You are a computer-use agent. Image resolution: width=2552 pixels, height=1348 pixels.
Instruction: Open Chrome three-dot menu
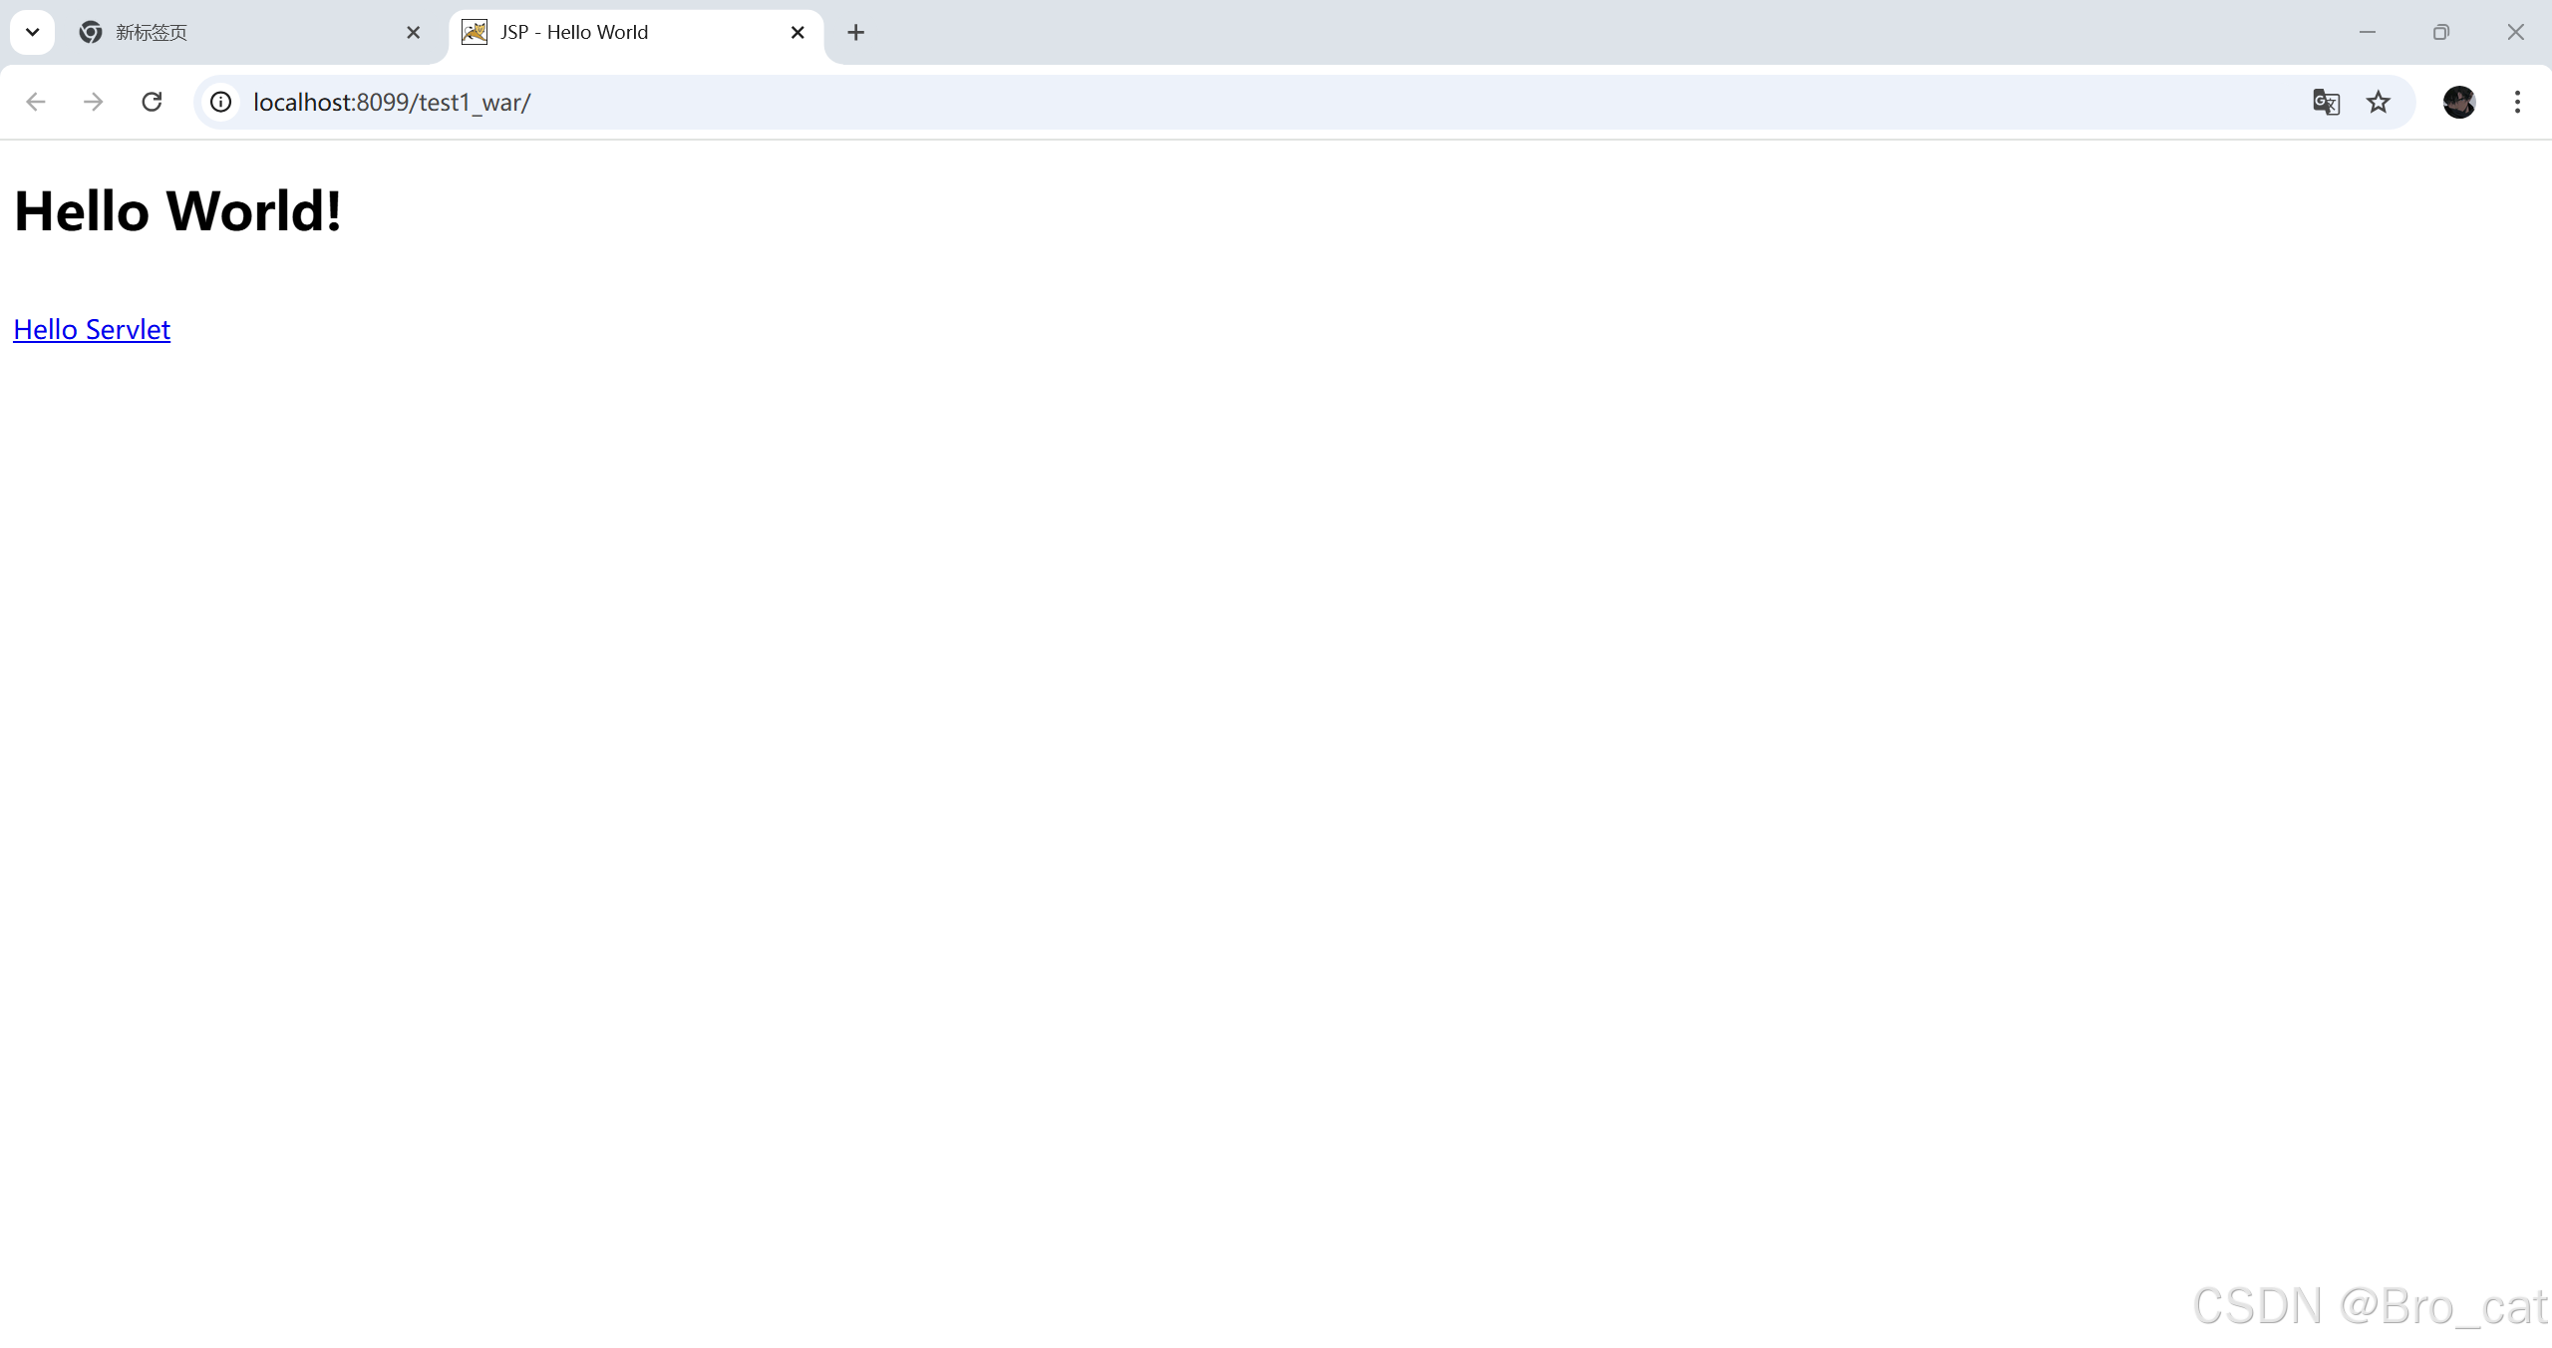(x=2517, y=102)
